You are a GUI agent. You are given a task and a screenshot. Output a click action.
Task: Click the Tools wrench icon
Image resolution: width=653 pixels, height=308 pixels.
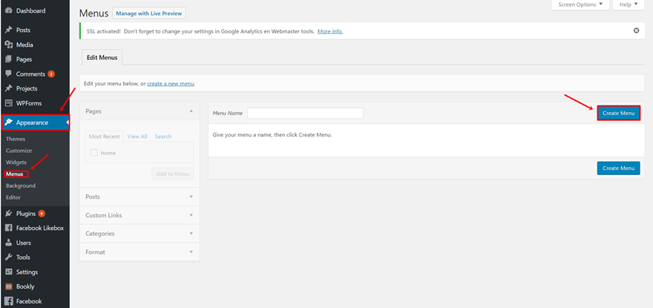click(8, 257)
